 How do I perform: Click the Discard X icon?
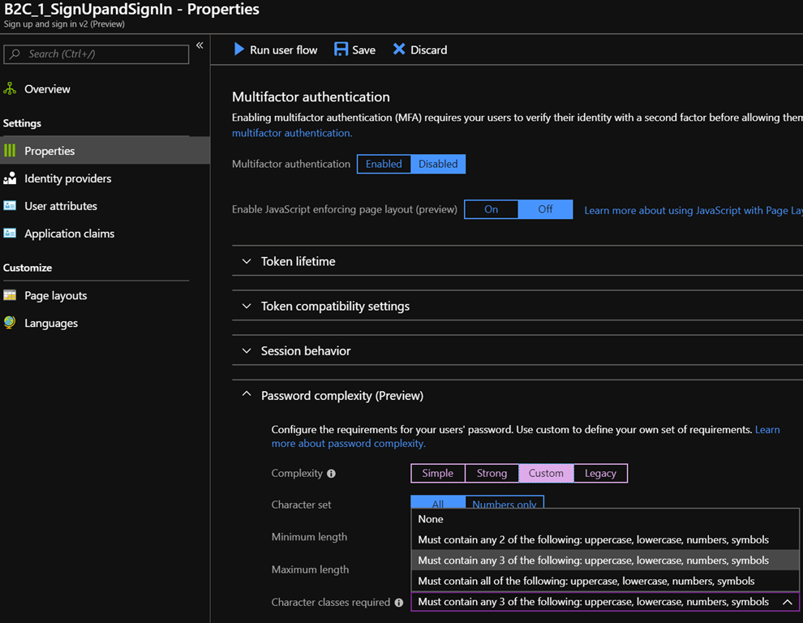(399, 49)
